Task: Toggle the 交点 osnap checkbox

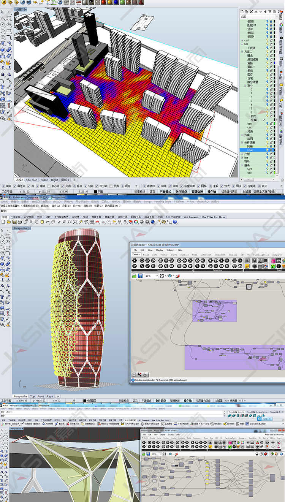Action: pos(63,186)
